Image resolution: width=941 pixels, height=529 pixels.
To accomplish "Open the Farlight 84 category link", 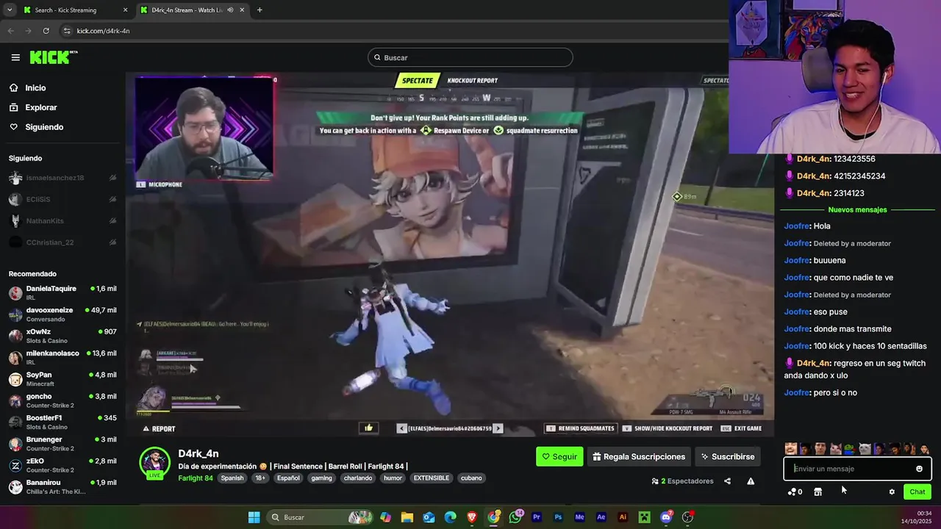I will coord(196,478).
